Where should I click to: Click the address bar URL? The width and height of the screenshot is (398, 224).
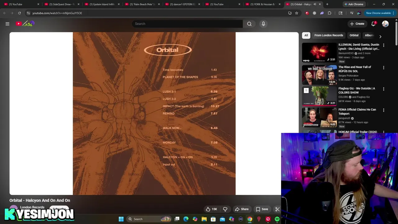click(x=57, y=13)
